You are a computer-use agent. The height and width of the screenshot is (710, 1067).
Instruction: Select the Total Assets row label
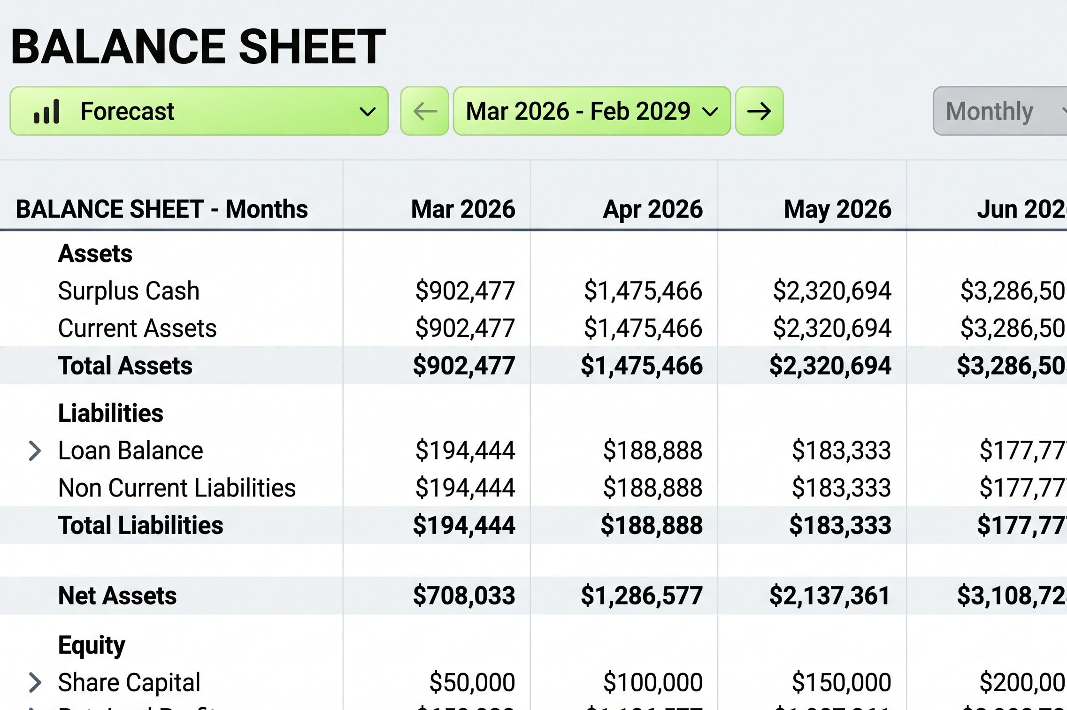[x=125, y=366]
